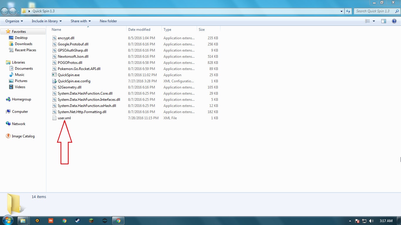The height and width of the screenshot is (225, 401).
Task: Open the Organize dropdown menu
Action: [14, 21]
